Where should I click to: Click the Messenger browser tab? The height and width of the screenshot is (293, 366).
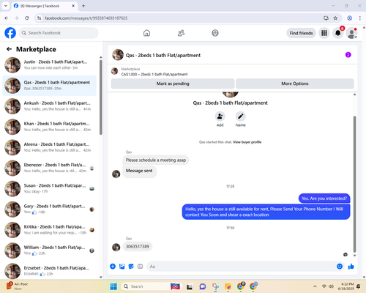44,6
